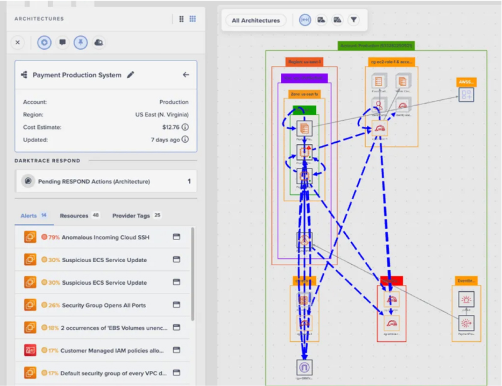
Task: Click the speech bubble comments icon
Action: (x=62, y=42)
